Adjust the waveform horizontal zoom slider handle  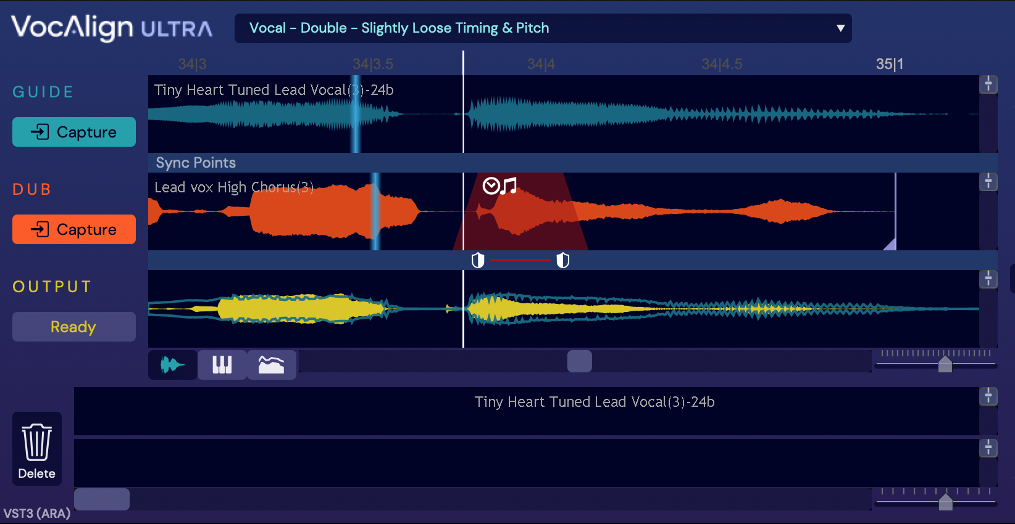pos(945,364)
